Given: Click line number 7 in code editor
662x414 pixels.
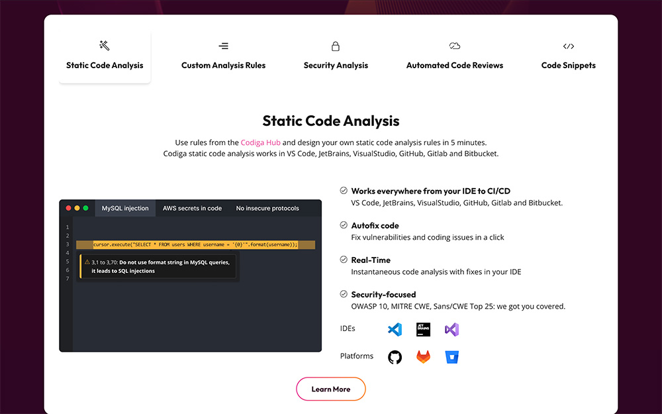Looking at the screenshot, I should click(x=67, y=279).
